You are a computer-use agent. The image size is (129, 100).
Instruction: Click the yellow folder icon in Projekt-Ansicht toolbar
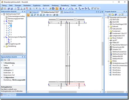click(113, 15)
